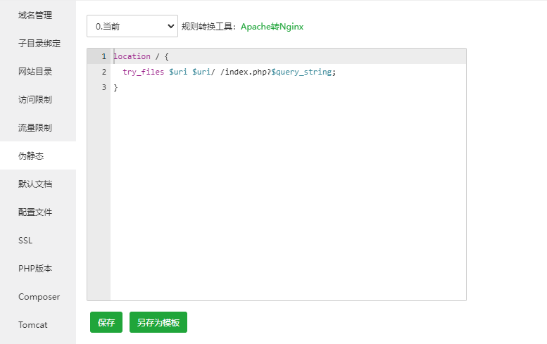Click line number 1 in gutter
This screenshot has width=547, height=344.
click(104, 56)
